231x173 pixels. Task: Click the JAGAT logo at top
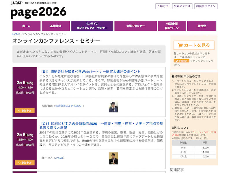pyautogui.click(x=16, y=3)
